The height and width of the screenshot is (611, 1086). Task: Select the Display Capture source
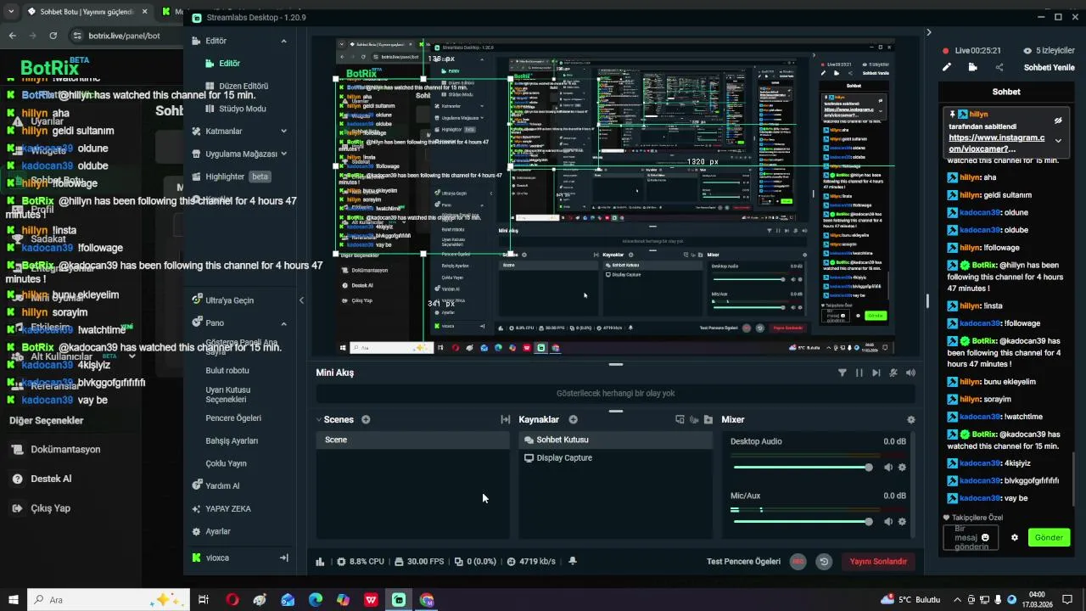pyautogui.click(x=616, y=458)
